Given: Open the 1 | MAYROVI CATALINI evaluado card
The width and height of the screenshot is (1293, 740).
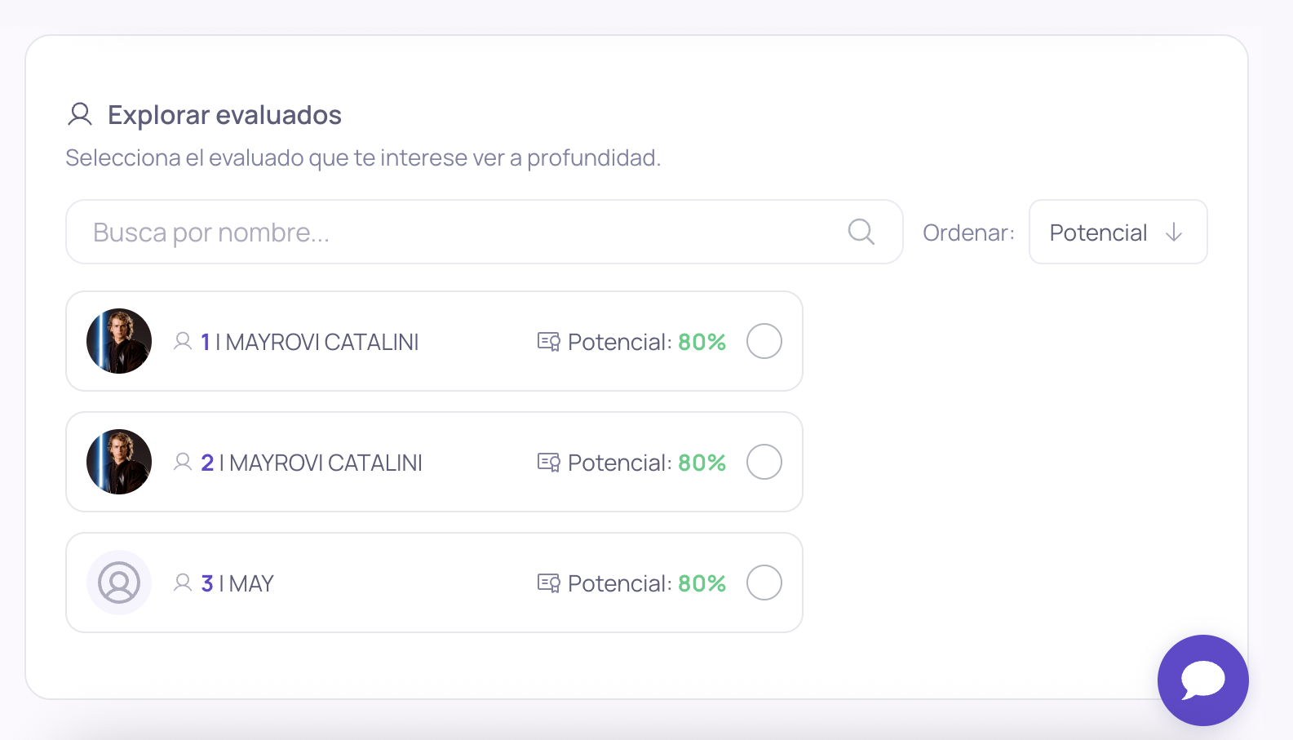Looking at the screenshot, I should [x=434, y=341].
